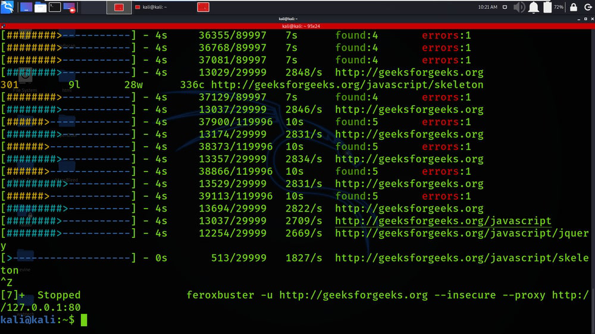Click the small display icon beside the clock
Viewport: 595px width, 334px height.
click(x=505, y=7)
